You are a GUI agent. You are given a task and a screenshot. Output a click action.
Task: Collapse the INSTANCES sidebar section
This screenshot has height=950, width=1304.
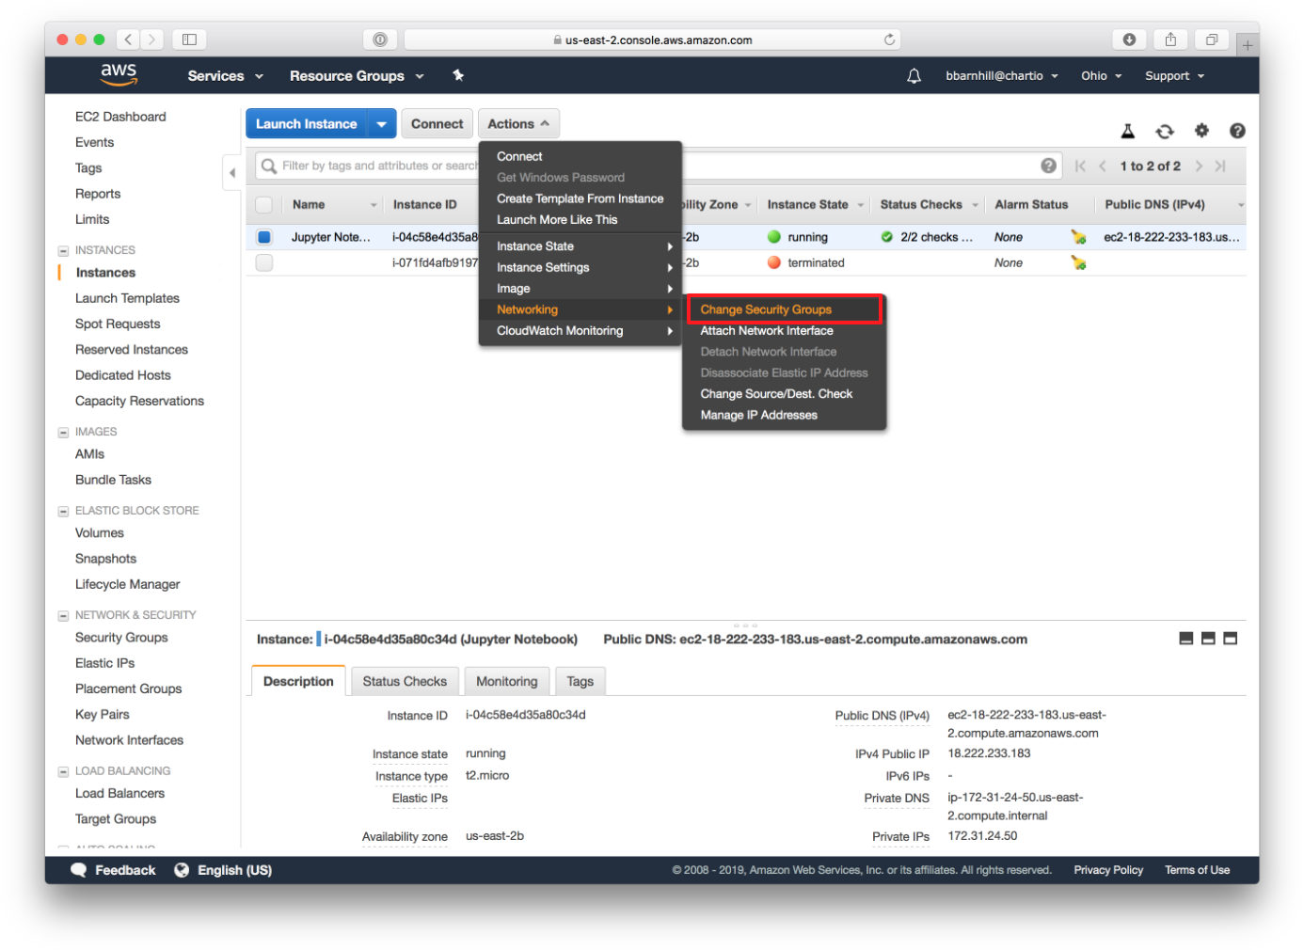63,250
